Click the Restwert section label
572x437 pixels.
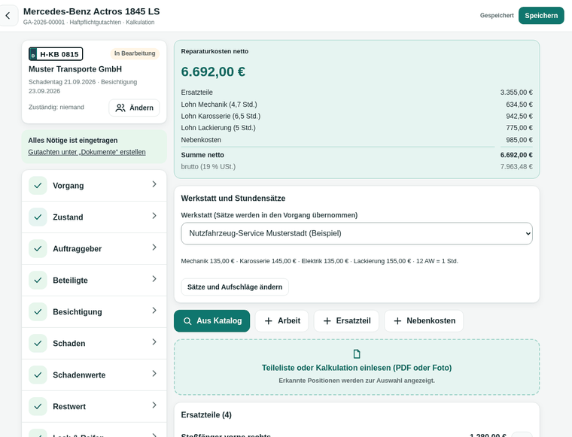pyautogui.click(x=69, y=407)
